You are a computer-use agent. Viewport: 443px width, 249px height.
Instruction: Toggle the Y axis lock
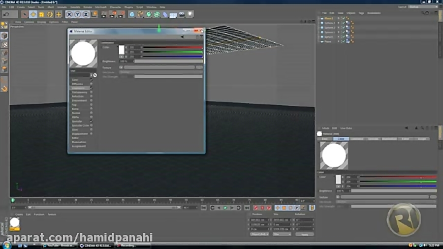[77, 14]
